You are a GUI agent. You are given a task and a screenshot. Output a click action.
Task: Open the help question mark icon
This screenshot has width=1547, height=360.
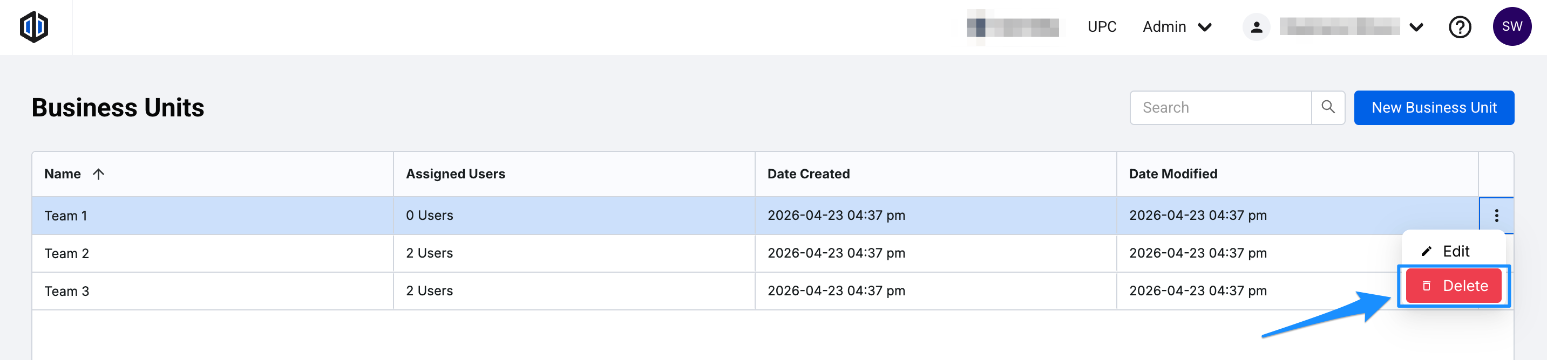coord(1460,27)
